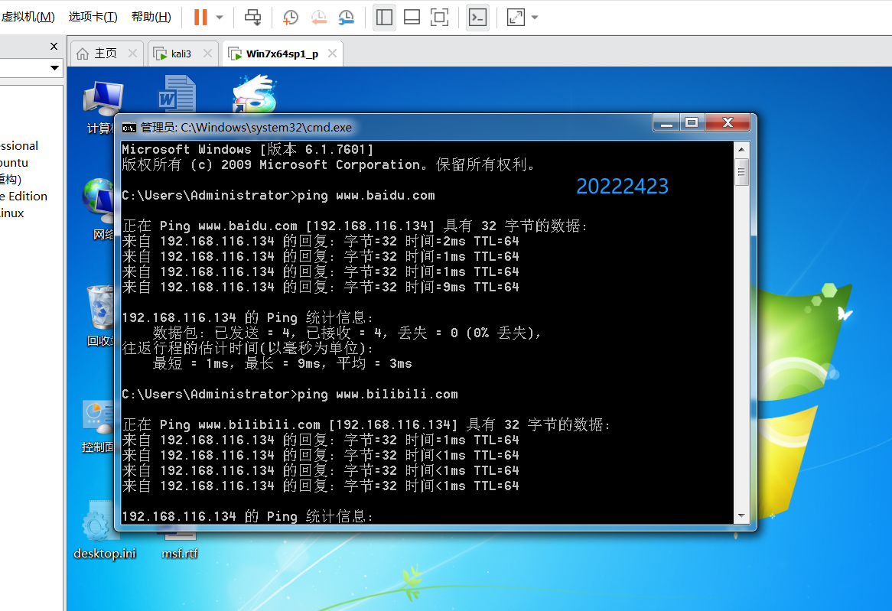892x611 pixels.
Task: Click the send Ctrl+Alt+Del toolbar icon
Action: click(x=252, y=17)
